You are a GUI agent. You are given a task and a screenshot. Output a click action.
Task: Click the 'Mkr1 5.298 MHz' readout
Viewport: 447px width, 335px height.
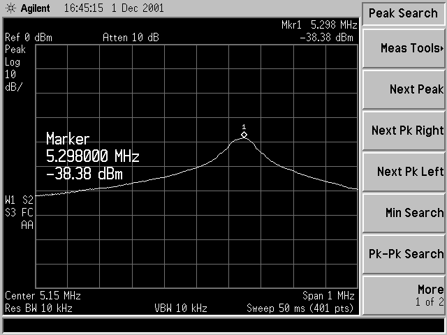click(319, 25)
